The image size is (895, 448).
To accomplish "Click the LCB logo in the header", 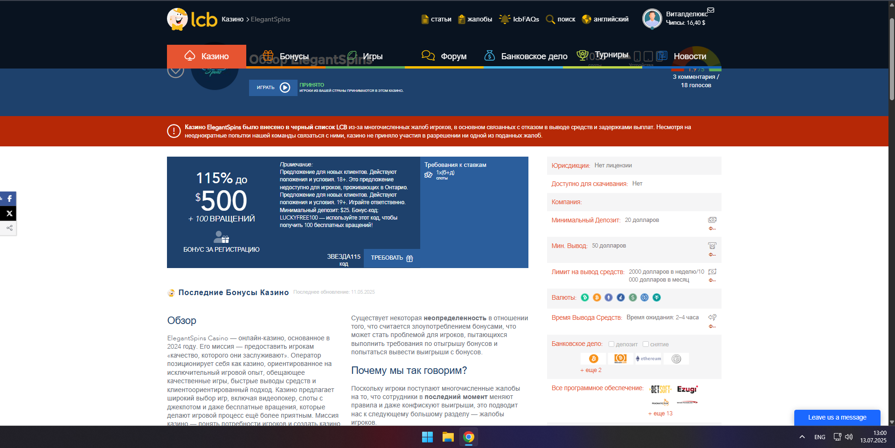I will (192, 19).
